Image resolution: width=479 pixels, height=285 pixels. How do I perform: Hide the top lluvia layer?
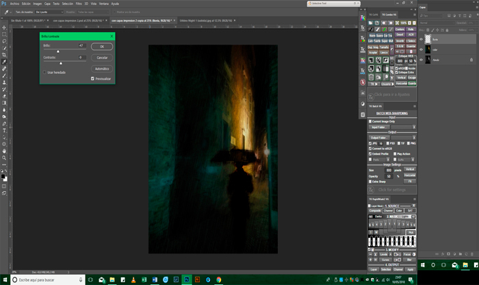click(421, 40)
